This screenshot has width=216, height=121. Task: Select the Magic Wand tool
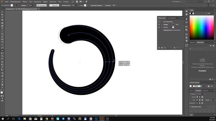(x=2, y=17)
